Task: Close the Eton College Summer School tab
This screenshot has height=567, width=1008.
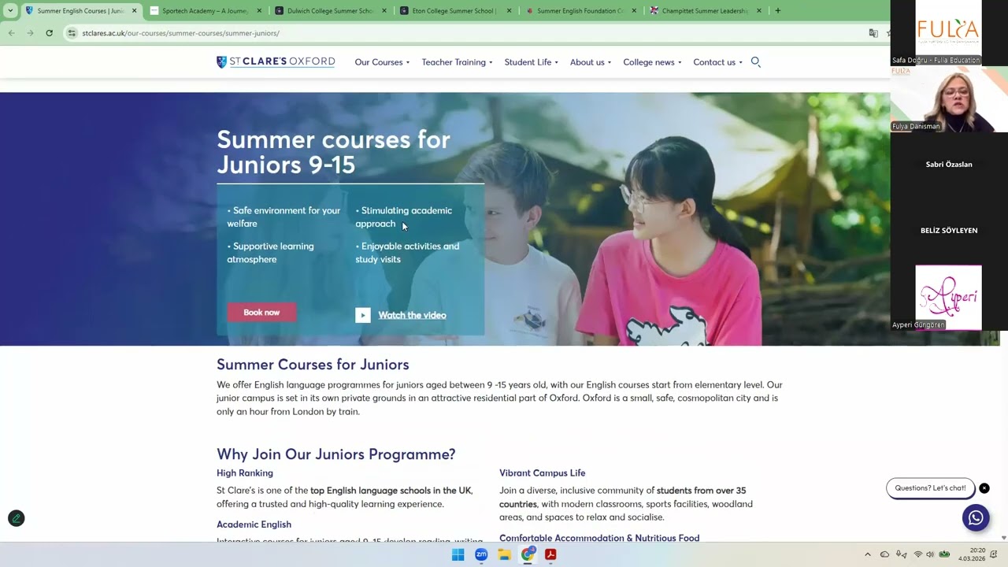Action: tap(509, 11)
